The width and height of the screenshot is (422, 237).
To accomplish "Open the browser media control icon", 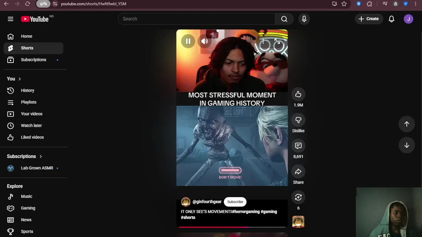I will pos(385,4).
